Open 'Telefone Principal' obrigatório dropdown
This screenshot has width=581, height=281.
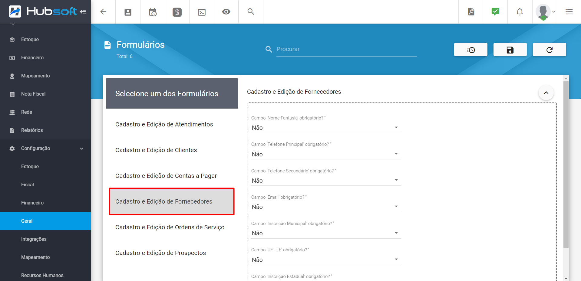coord(326,154)
